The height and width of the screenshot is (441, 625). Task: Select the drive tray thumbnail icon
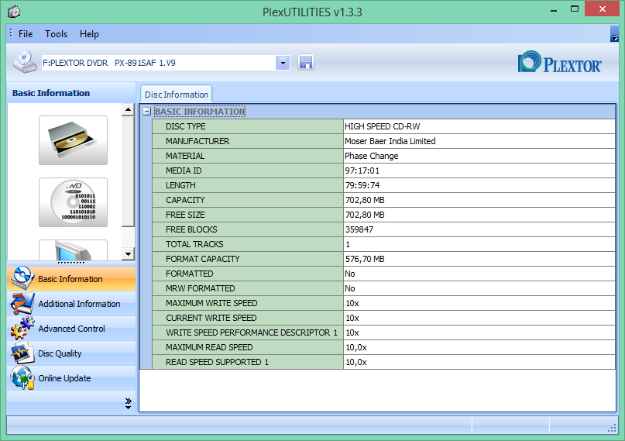[x=73, y=140]
